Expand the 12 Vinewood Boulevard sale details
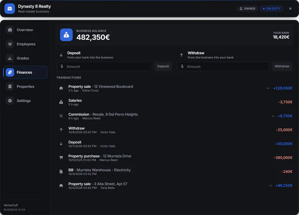The width and height of the screenshot is (299, 215). [x=268, y=88]
